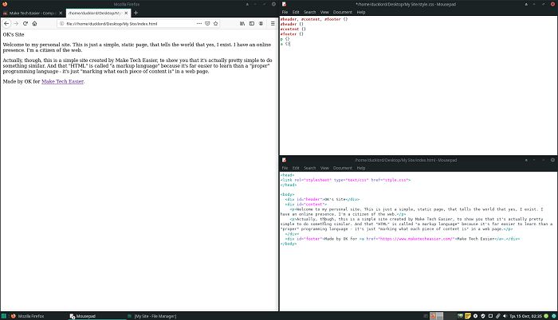558x320 pixels.
Task: Click the div id="header" line
Action: point(322,200)
